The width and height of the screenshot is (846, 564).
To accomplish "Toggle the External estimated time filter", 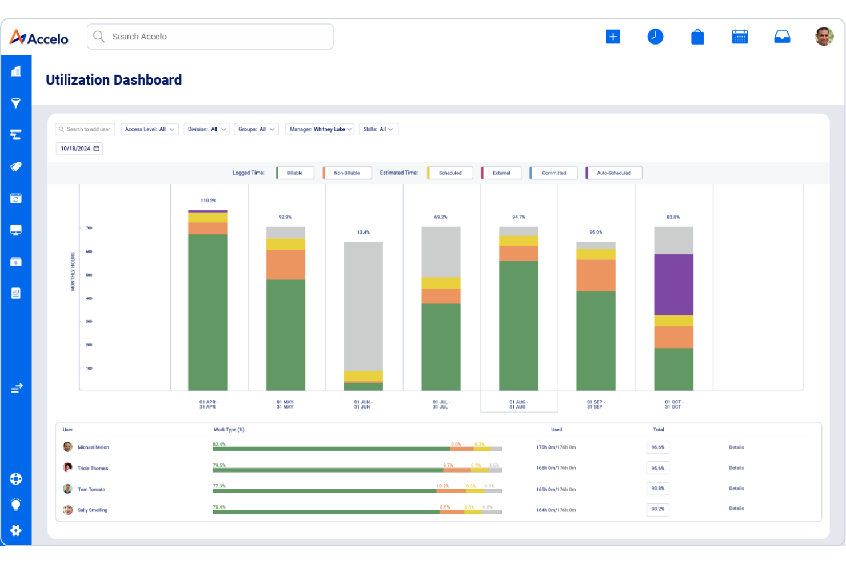I will (501, 173).
